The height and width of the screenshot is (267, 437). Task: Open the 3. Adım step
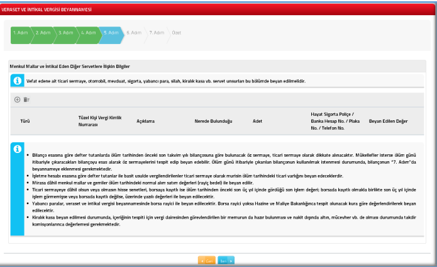pyautogui.click(x=65, y=32)
